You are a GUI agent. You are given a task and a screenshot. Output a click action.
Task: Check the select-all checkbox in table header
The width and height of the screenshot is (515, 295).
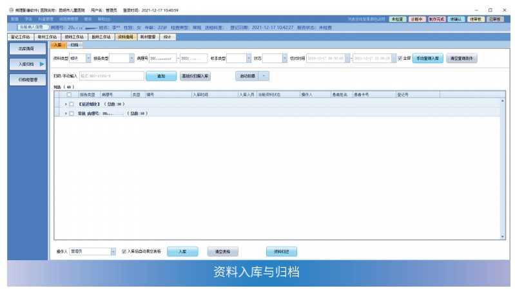click(x=69, y=95)
